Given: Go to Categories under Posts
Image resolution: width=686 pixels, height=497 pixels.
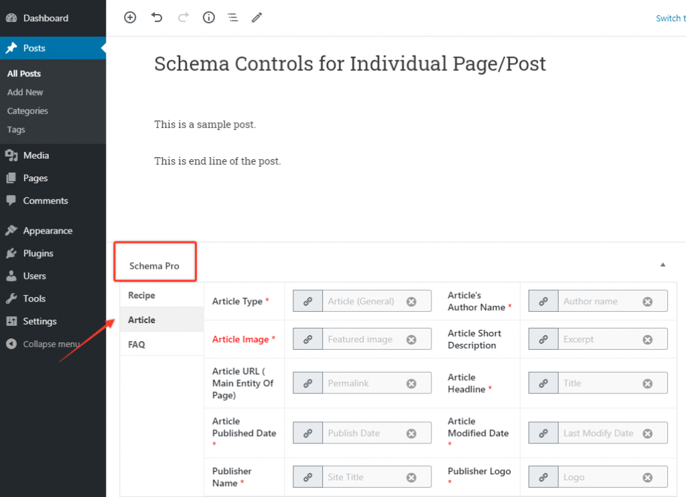Looking at the screenshot, I should click(x=28, y=111).
